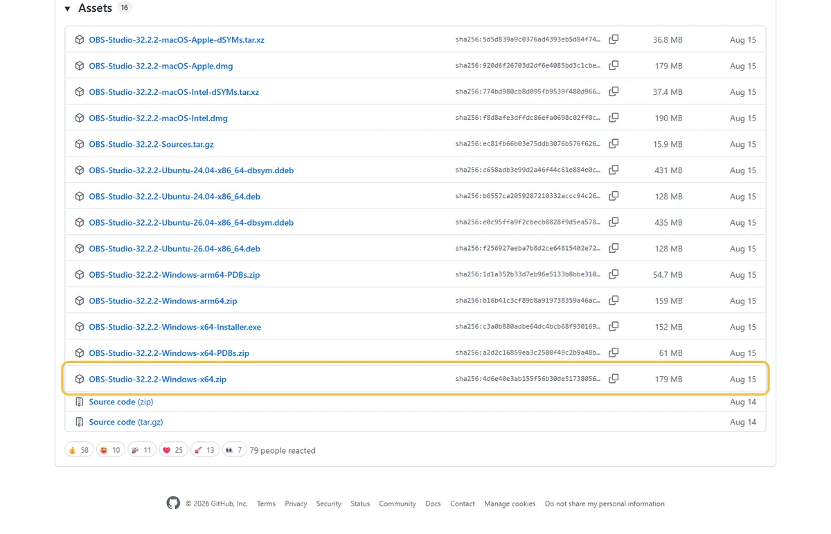This screenshot has width=831, height=534.
Task: Download Ubuntu-26.04-x86_64-dbsym.ddeb package
Action: [191, 222]
